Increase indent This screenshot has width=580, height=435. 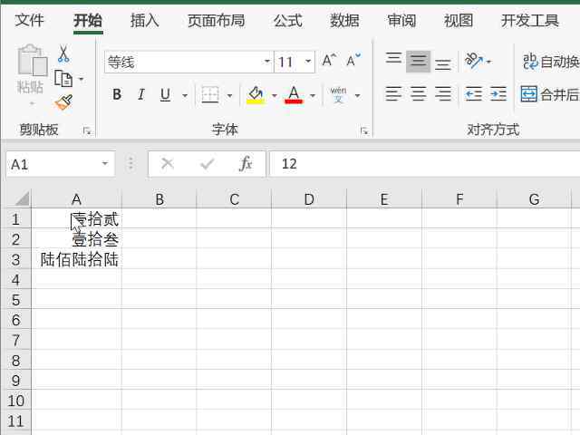coord(498,93)
